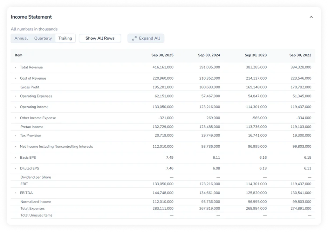
Task: Click Basic EPS value 6.16
Action: click(x=263, y=158)
